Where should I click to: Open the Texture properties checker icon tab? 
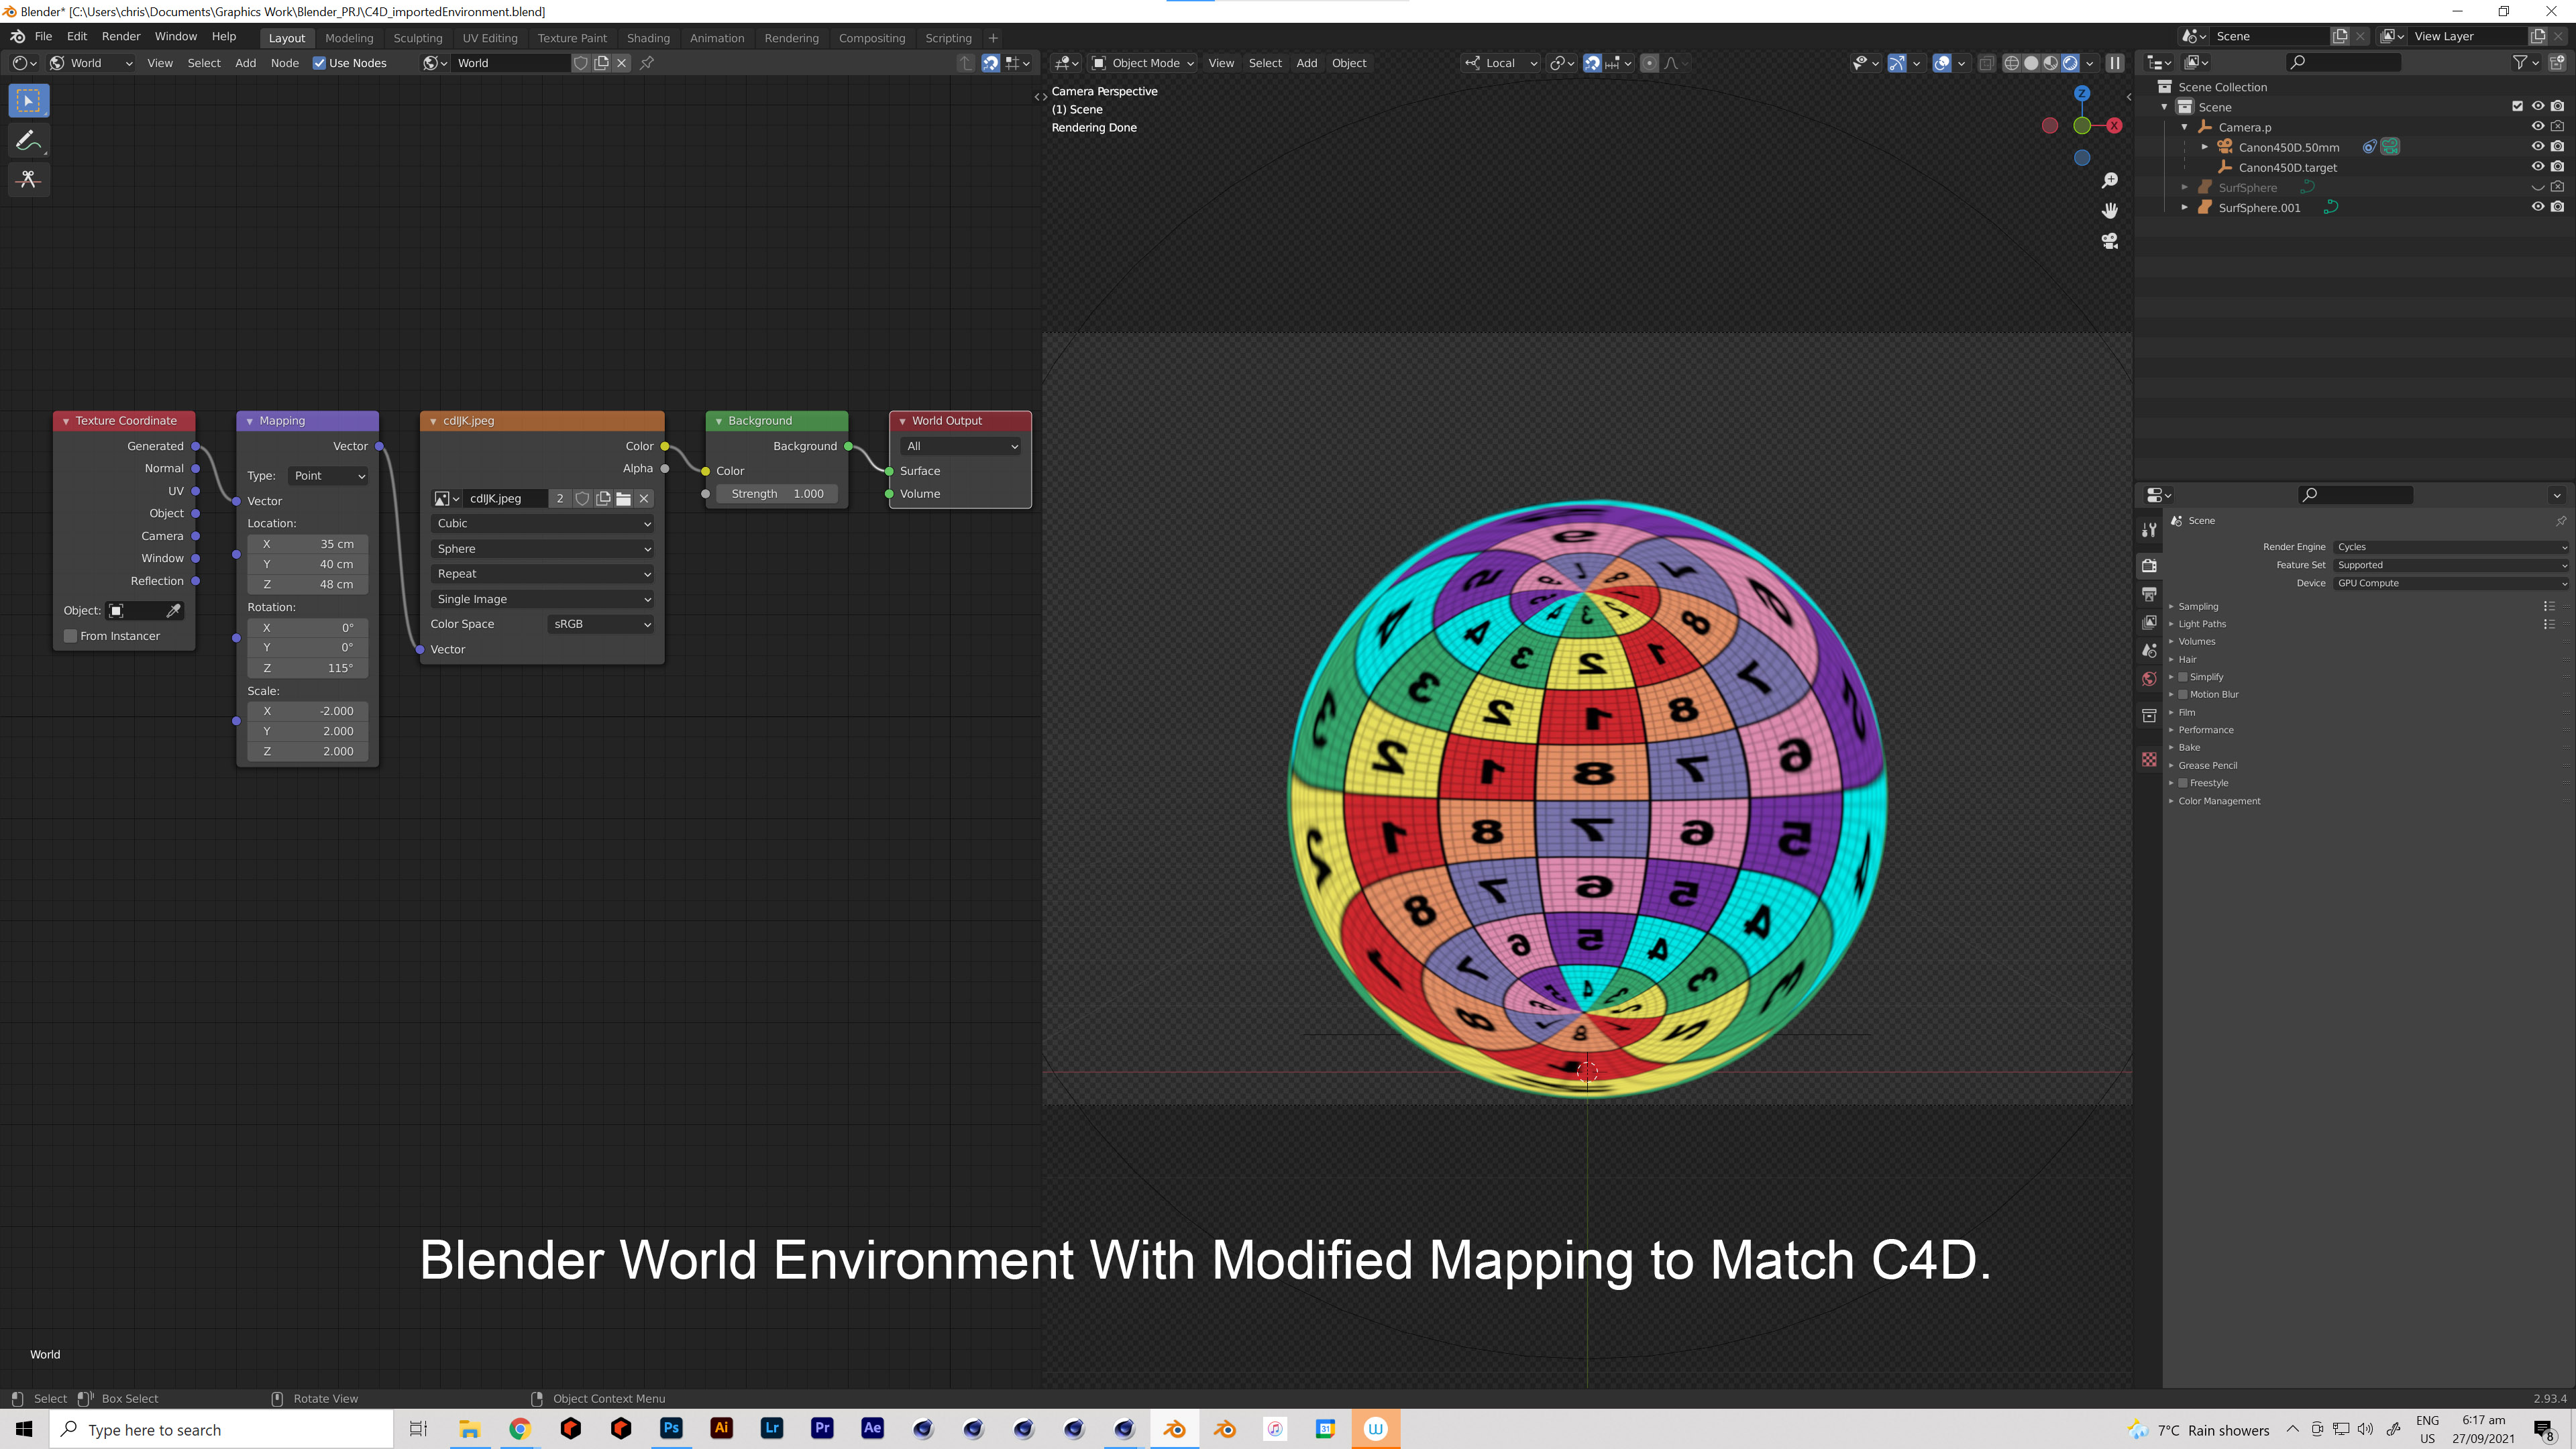[2149, 760]
